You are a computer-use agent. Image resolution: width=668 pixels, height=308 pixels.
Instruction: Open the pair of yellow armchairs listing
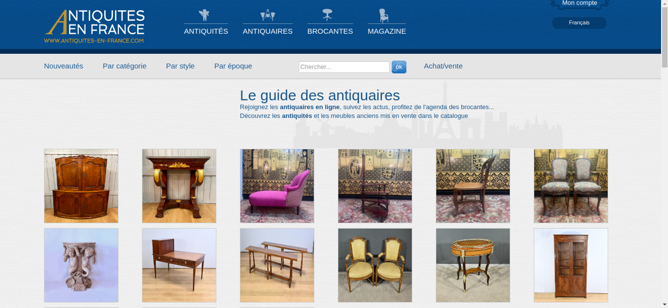[x=375, y=265]
